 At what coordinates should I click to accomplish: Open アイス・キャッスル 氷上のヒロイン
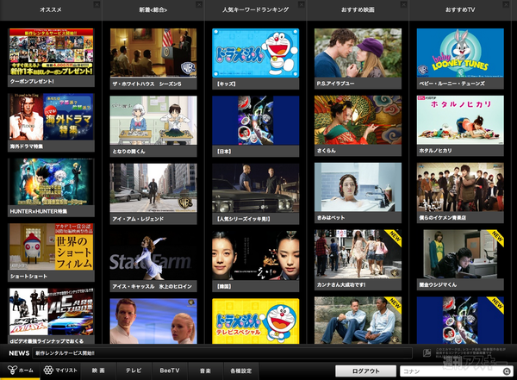coord(153,261)
